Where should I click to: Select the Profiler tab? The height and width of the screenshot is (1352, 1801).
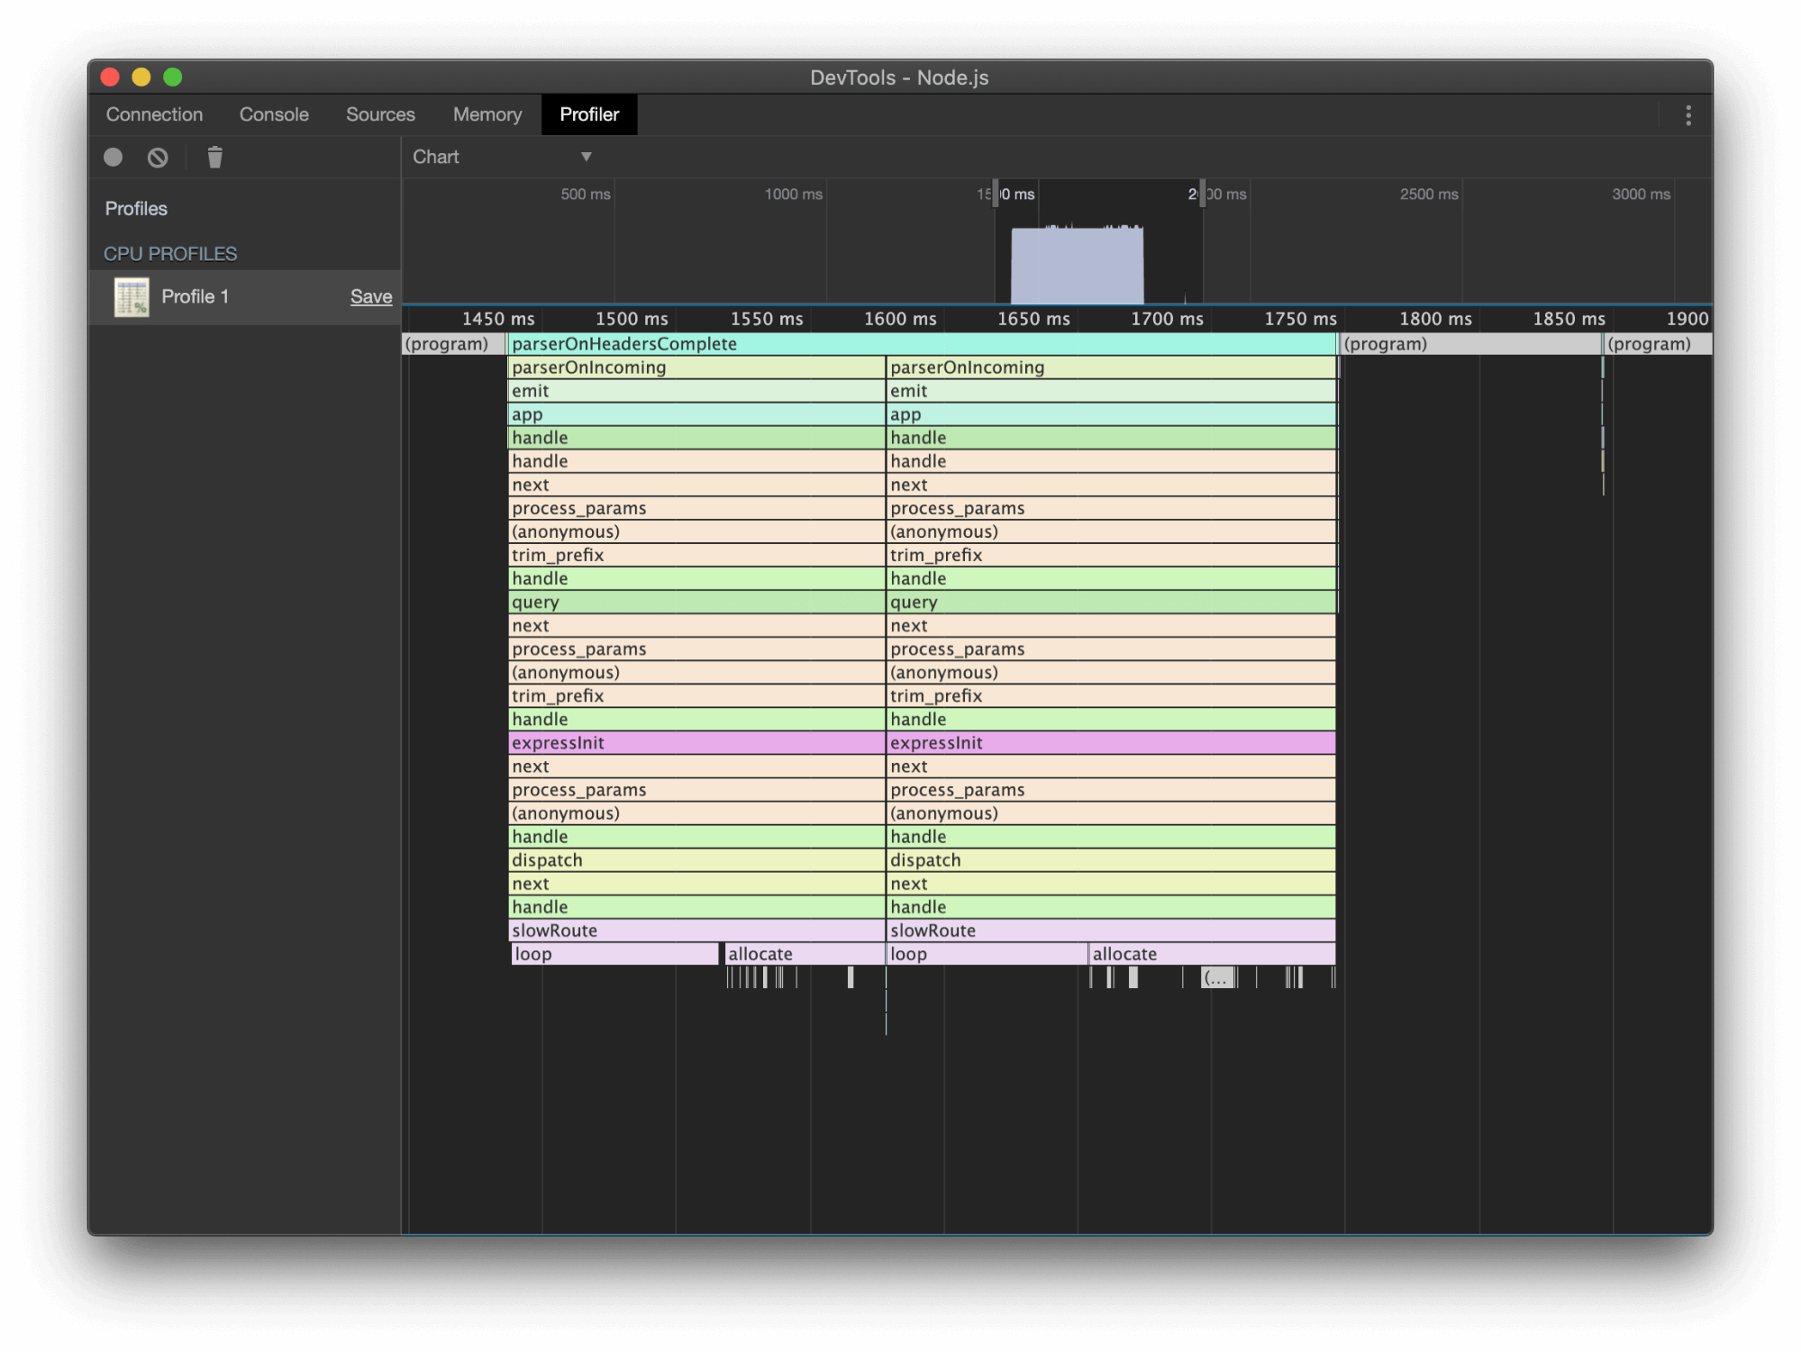pyautogui.click(x=589, y=114)
